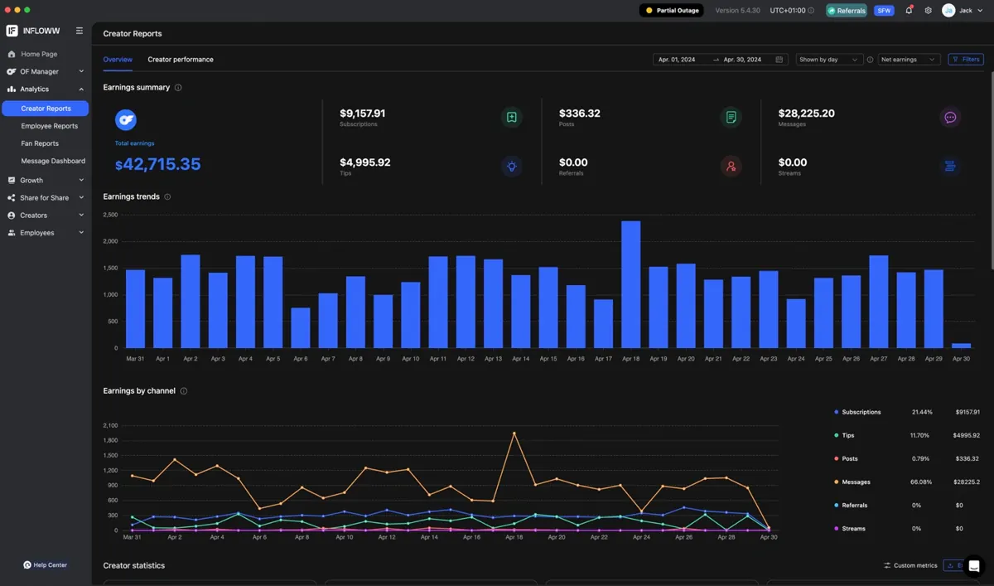
Task: Open Fan Reports
Action: [40, 143]
